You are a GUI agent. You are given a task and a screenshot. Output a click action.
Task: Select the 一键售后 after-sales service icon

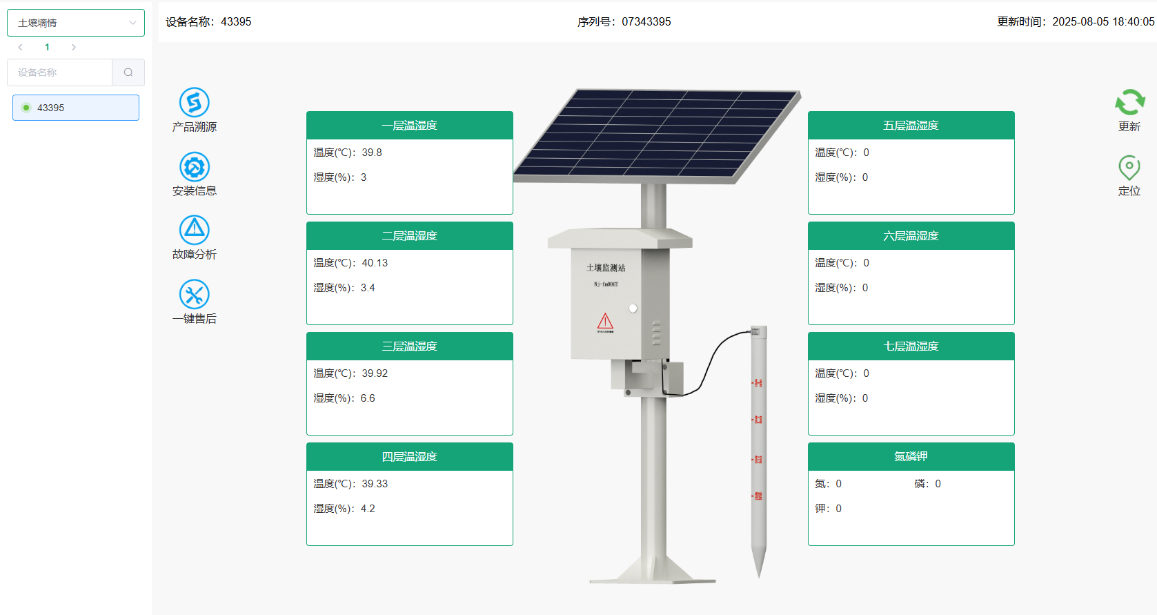point(194,295)
